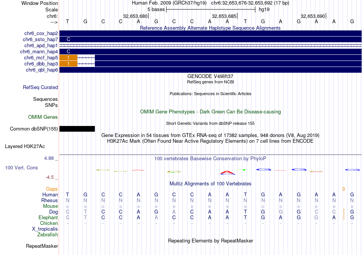Click '100 vertebrates Basewise Conservation by PhyloP' title

pyautogui.click(x=210, y=159)
